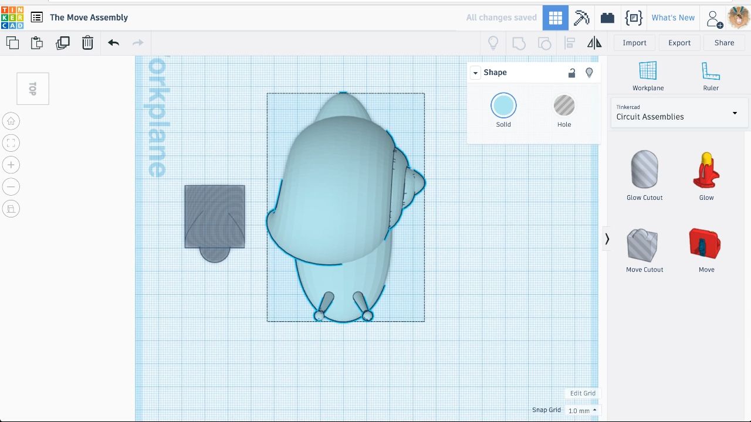Click the Import button
This screenshot has width=751, height=422.
(634, 43)
